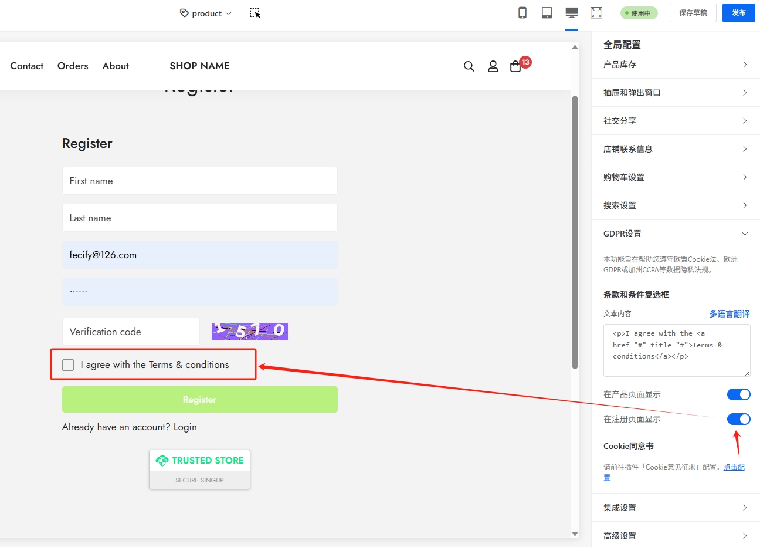Expand the 购物车设置 section
The width and height of the screenshot is (760, 547).
coord(675,177)
